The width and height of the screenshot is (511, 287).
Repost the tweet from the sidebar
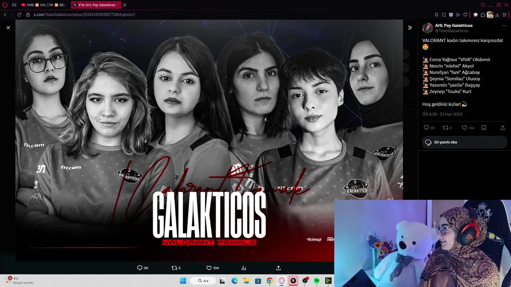pos(445,128)
